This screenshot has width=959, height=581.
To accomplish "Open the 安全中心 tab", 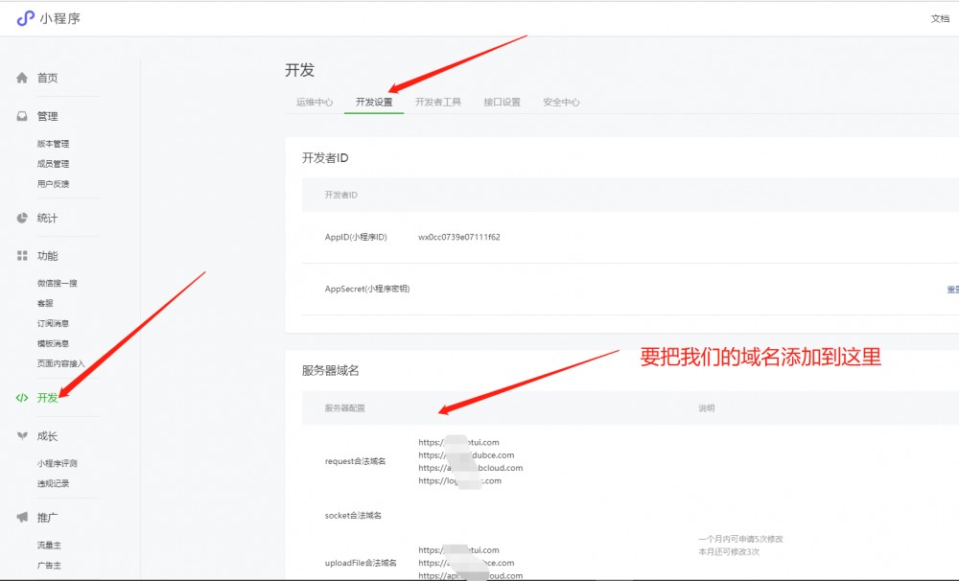I will tap(561, 101).
